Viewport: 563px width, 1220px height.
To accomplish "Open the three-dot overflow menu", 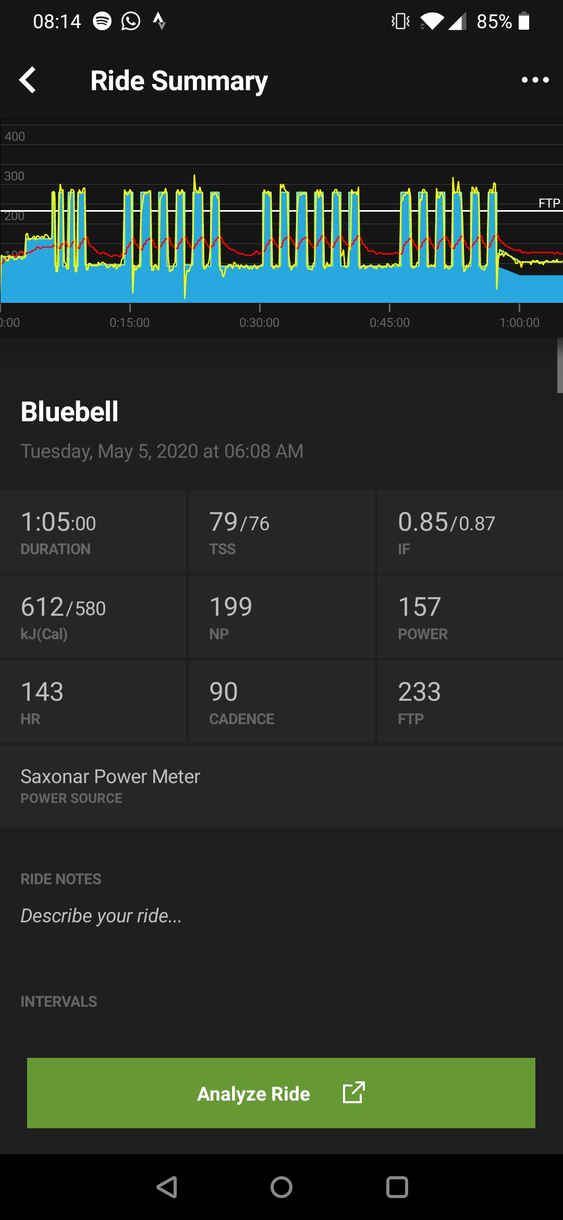I will click(x=535, y=80).
